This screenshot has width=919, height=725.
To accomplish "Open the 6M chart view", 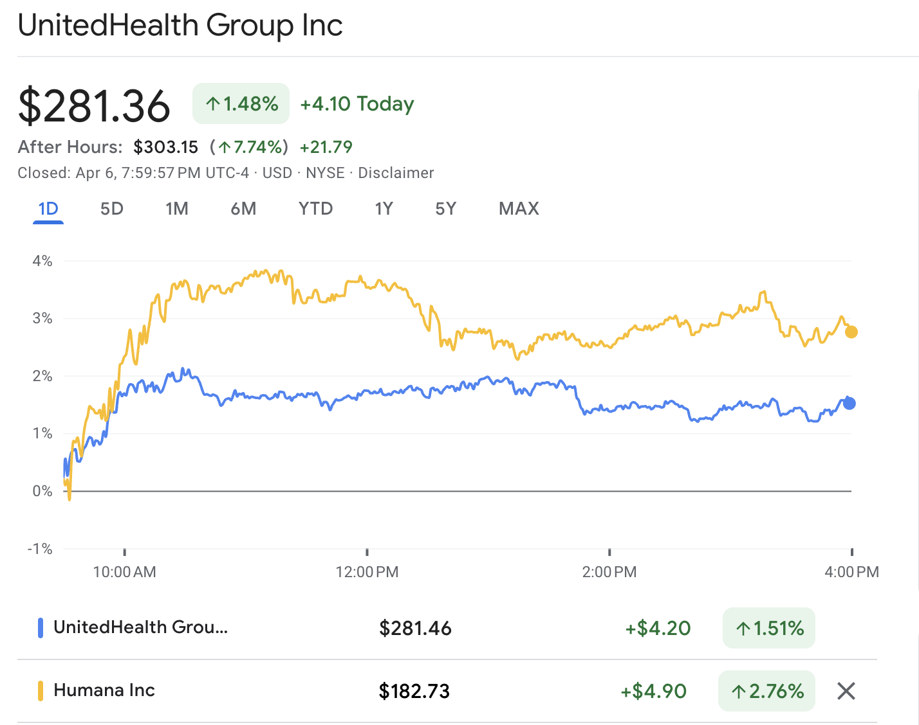I will click(x=243, y=208).
